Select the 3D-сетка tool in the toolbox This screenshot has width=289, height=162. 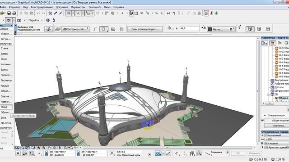click(6, 123)
